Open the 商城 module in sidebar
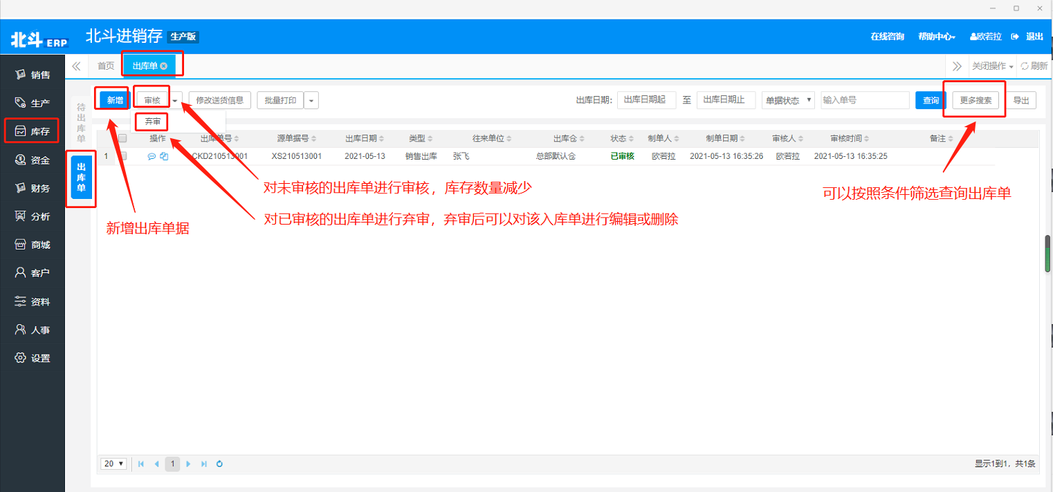 tap(33, 245)
